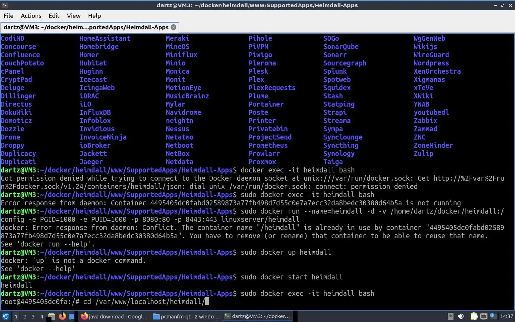Click the 'cd /var/www/localhost/heimdall/' input line
The width and height of the screenshot is (515, 322).
coord(144,302)
